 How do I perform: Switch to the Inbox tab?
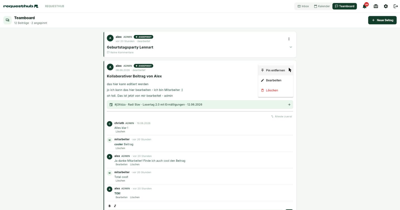coord(303,6)
